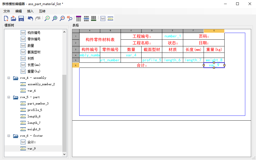Click the zoom-to-fit magnifier icon
The image size is (256, 160).
coord(47,18)
